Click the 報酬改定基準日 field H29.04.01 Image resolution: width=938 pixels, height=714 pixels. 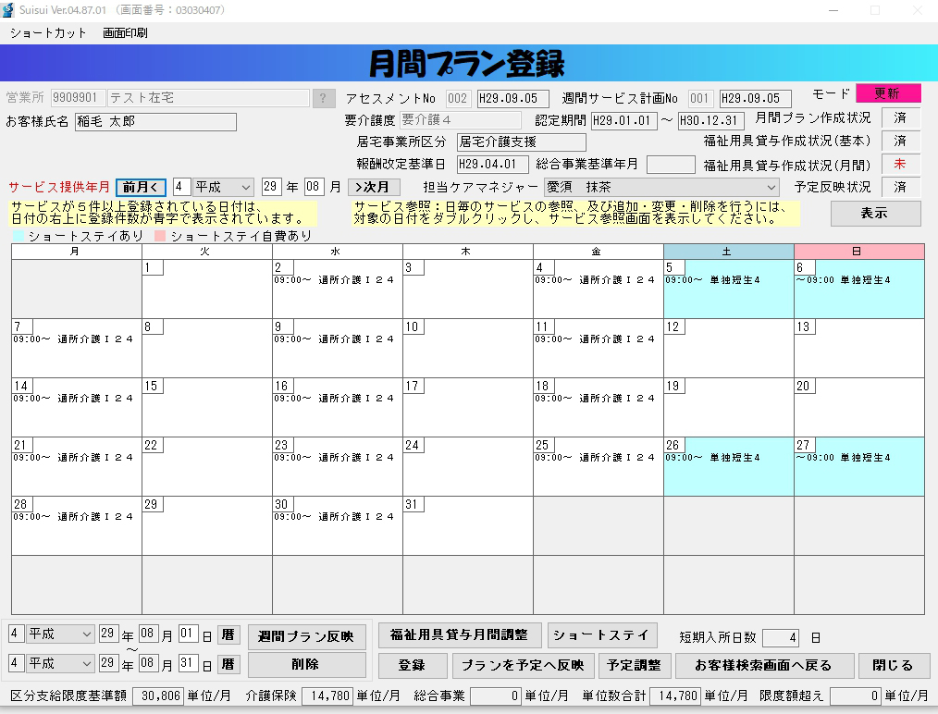[492, 165]
